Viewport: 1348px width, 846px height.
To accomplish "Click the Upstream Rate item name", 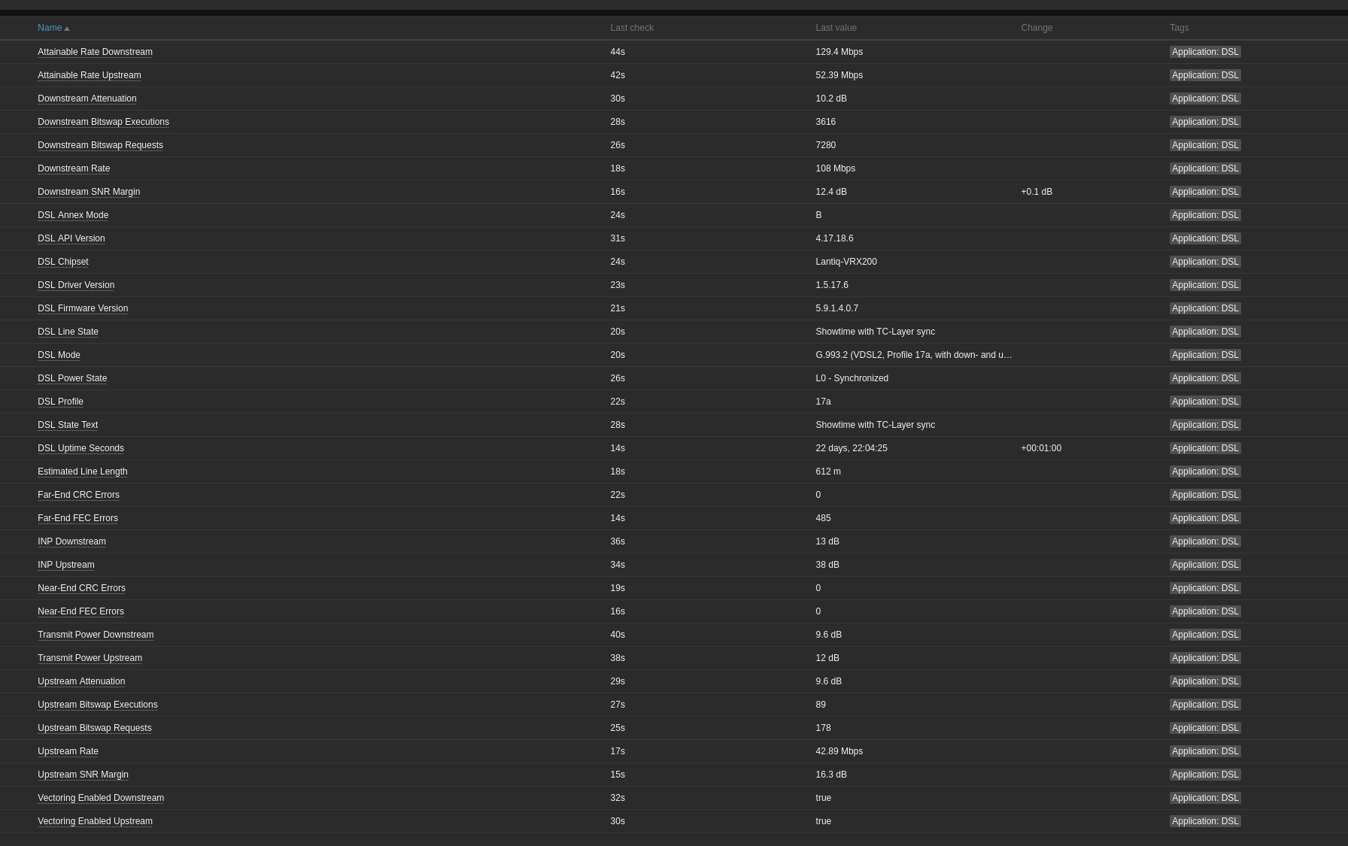I will coord(68,751).
